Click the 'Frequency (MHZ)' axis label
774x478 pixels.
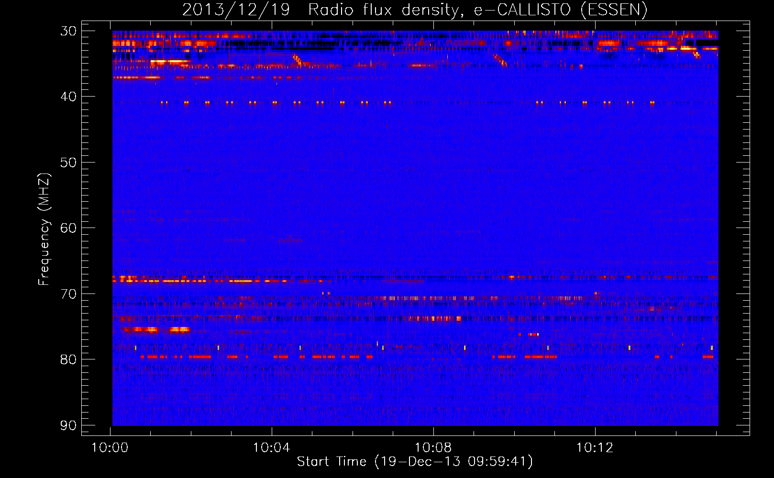[x=44, y=229]
